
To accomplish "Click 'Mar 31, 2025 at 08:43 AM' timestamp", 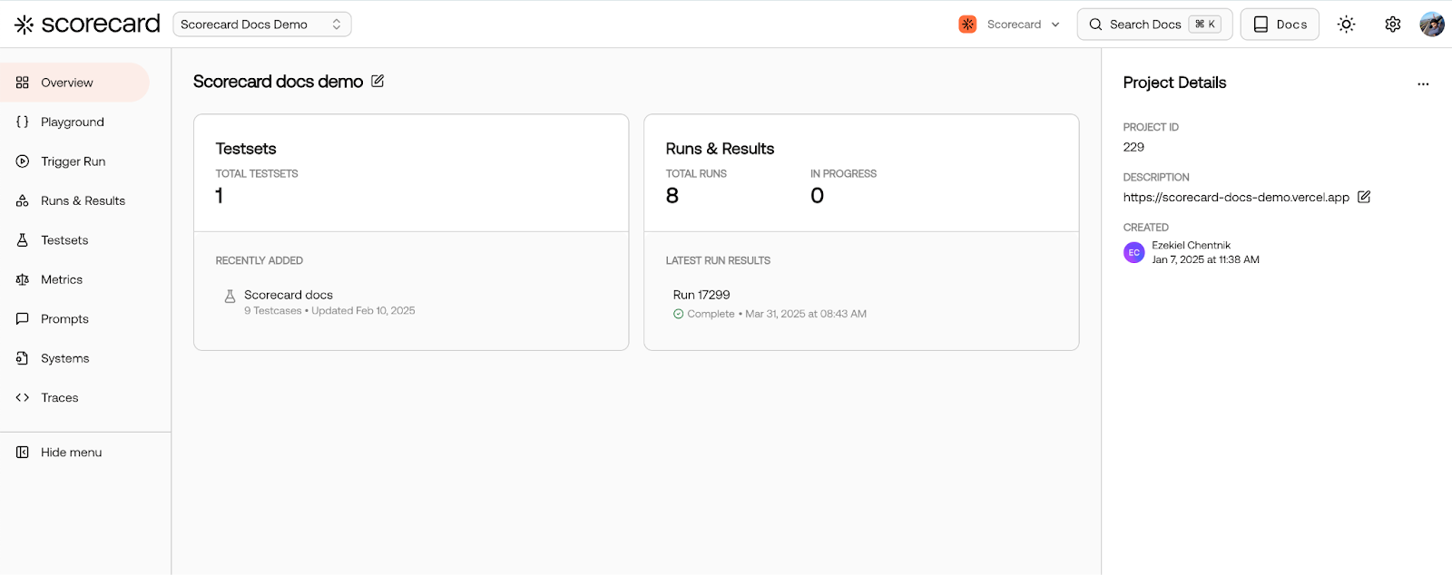I will tap(806, 314).
